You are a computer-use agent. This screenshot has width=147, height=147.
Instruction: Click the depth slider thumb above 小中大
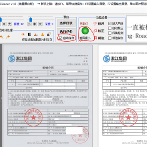pos(31,19)
